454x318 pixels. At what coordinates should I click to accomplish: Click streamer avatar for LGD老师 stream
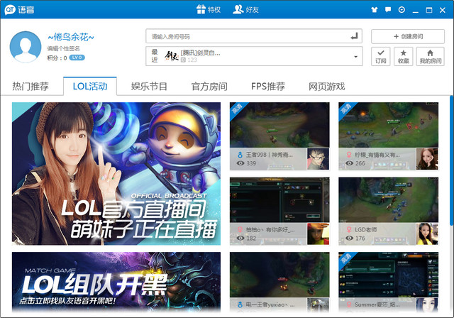point(427,234)
